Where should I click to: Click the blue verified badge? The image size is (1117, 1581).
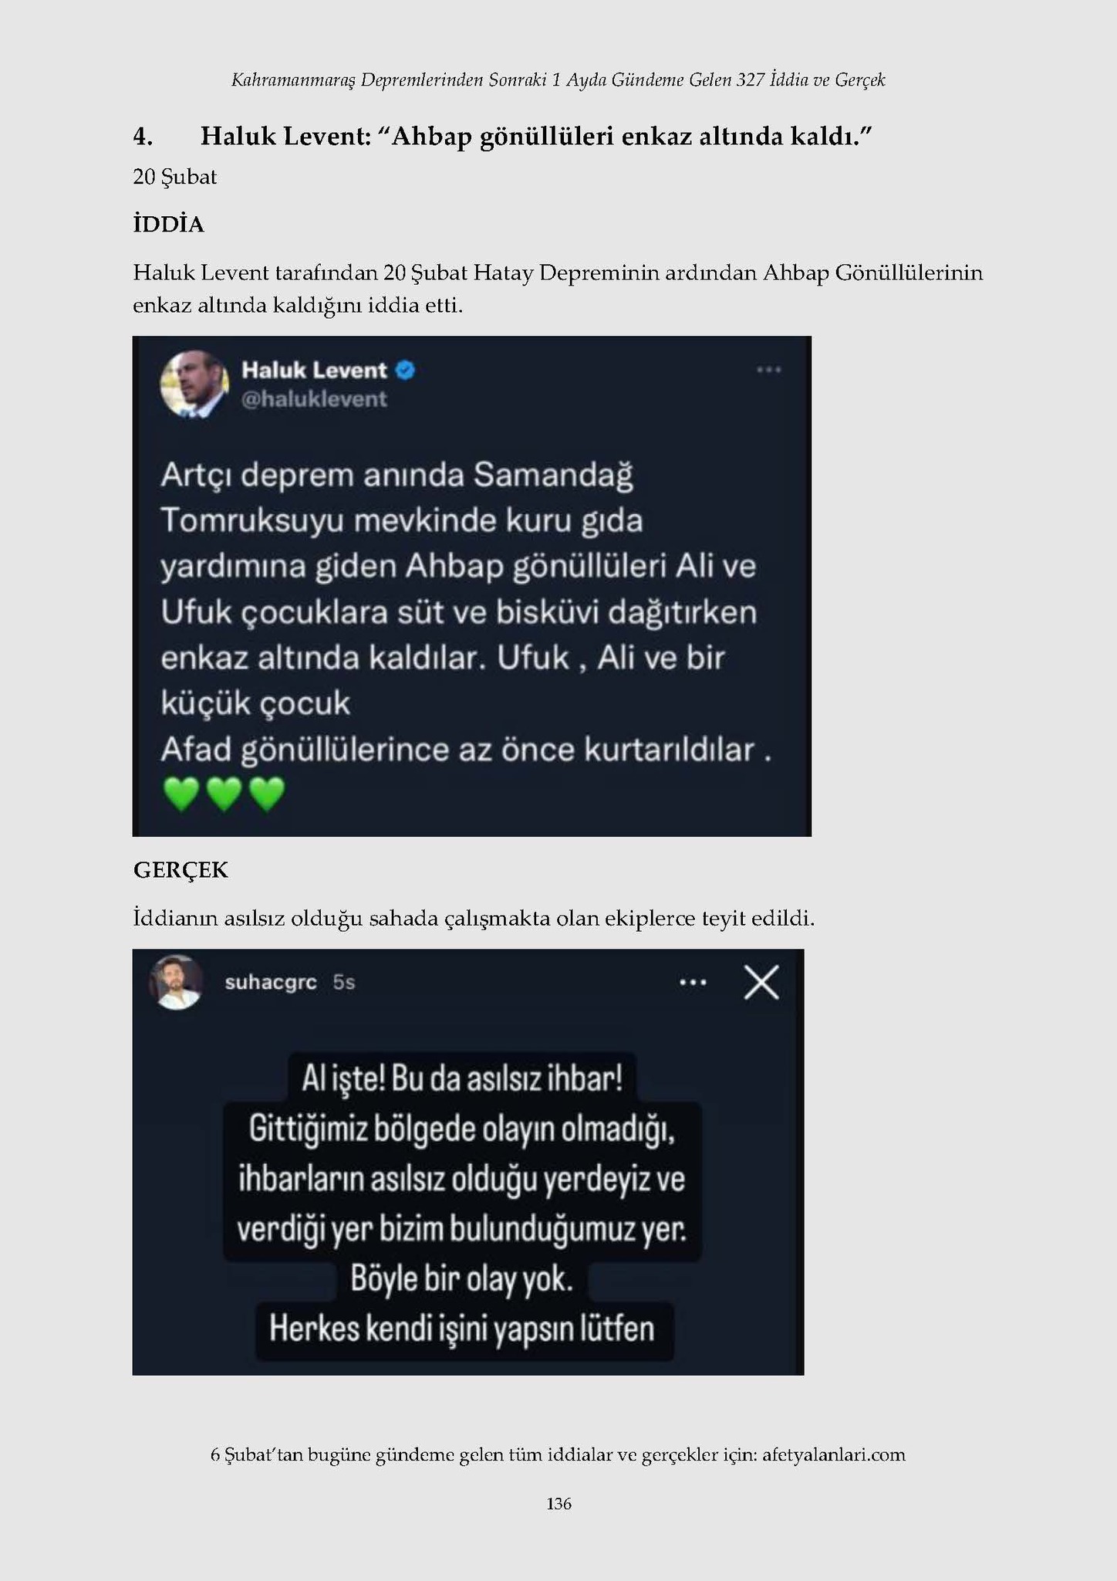pos(405,371)
